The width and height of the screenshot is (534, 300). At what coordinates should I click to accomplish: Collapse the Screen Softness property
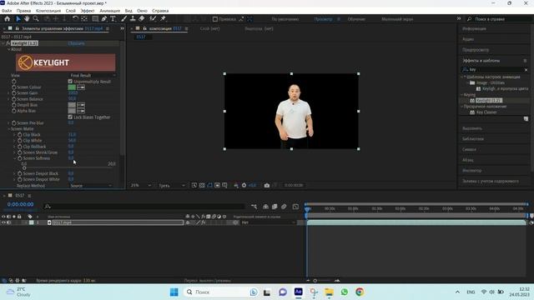tap(15, 158)
